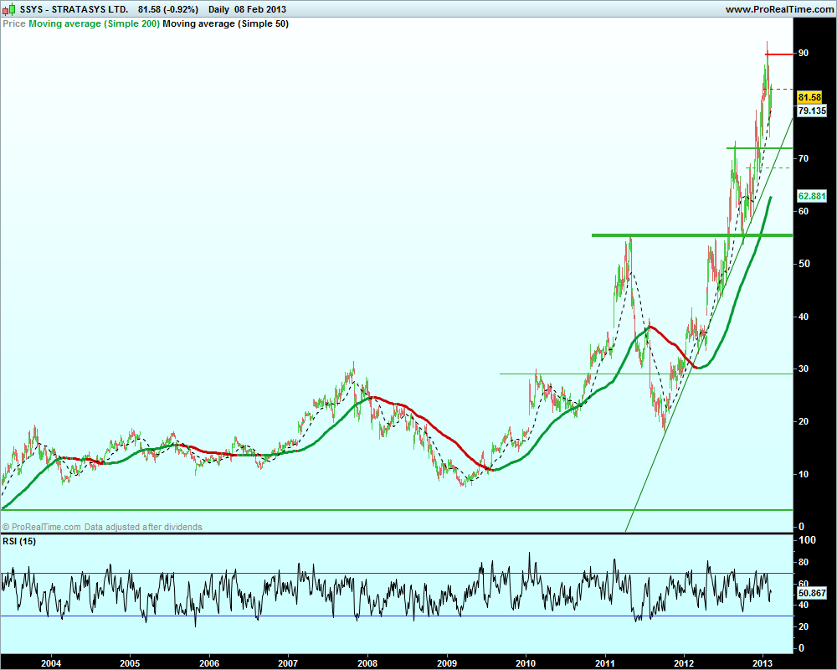Click the Daily timeframe label
Image resolution: width=837 pixels, height=670 pixels.
point(218,9)
